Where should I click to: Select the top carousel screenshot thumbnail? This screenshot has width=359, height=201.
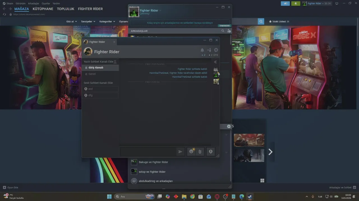coord(249,140)
